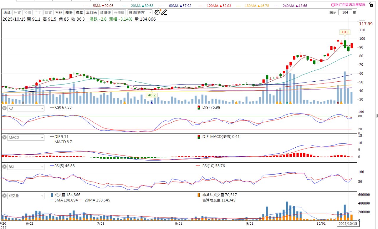Screen dimensions: 378x229
Task: Enable the 紅綠燈 indicator toggle
Action: coord(105,13)
